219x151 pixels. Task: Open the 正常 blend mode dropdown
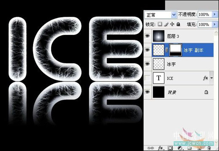160,15
